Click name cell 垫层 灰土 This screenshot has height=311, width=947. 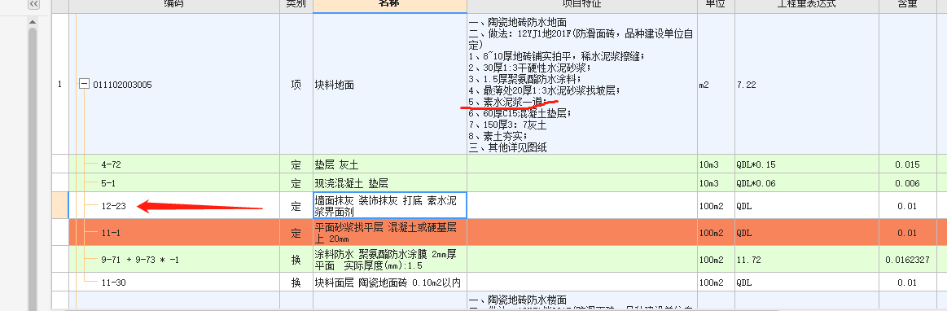pos(389,164)
